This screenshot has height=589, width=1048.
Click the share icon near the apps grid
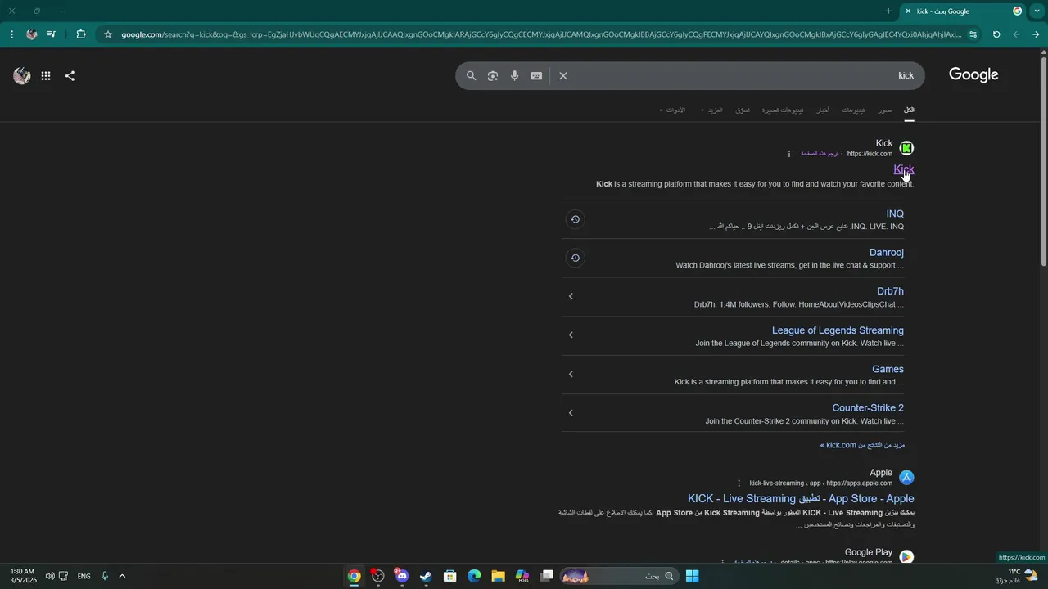70,75
